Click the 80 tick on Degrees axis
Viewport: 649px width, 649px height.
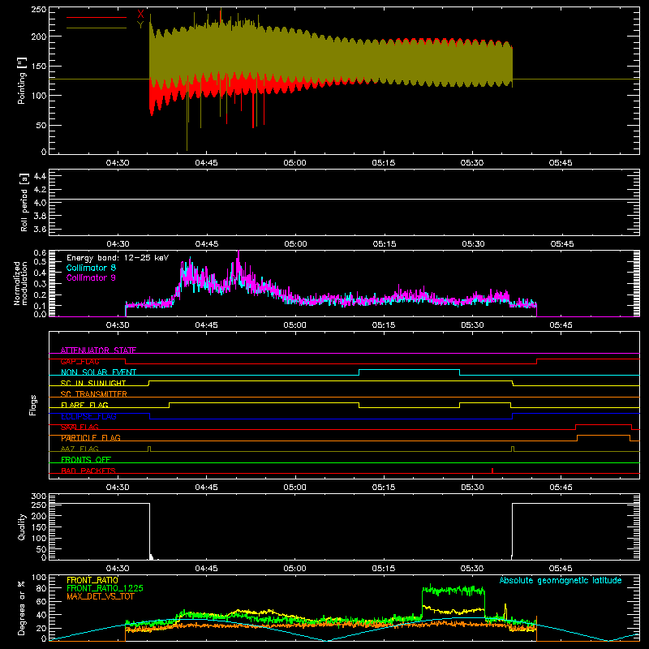[41, 588]
